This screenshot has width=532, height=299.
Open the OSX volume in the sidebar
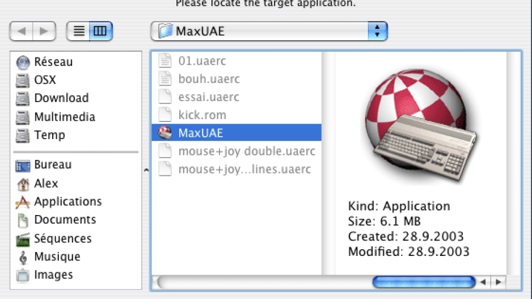[x=36, y=80]
